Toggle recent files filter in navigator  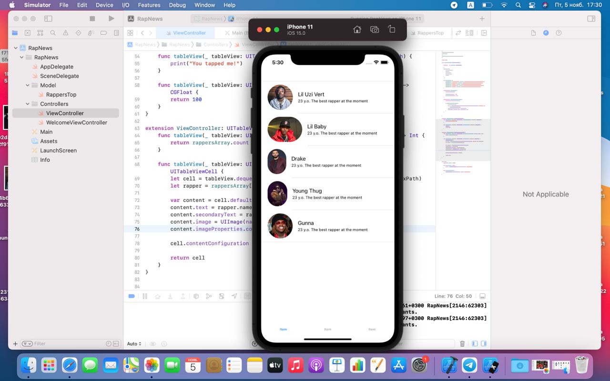coord(109,343)
